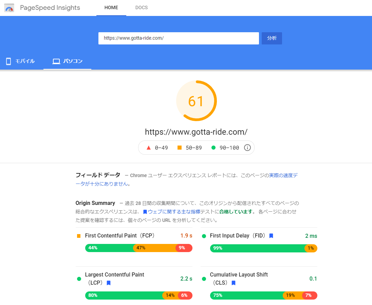
Task: Click the First Input Delay (FID) label
Action: 238,236
